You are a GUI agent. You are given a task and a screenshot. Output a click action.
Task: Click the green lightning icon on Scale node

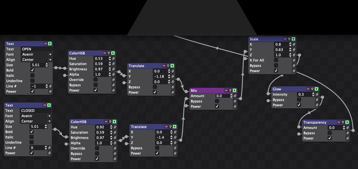pyautogui.click(x=293, y=39)
